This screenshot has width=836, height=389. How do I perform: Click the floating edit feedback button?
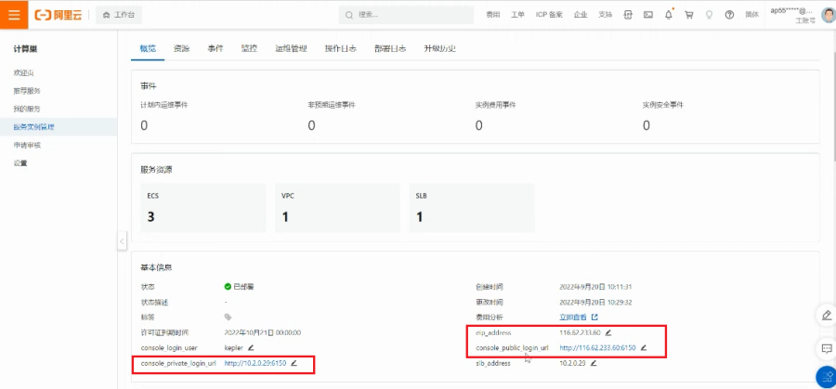(827, 315)
